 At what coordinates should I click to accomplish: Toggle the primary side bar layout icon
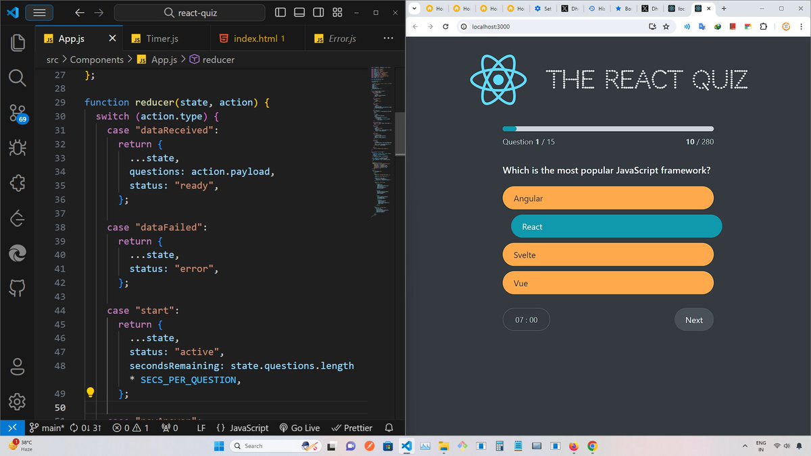point(280,13)
